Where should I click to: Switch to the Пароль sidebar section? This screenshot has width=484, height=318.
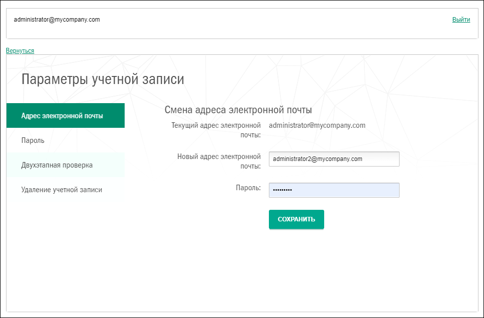coord(33,140)
